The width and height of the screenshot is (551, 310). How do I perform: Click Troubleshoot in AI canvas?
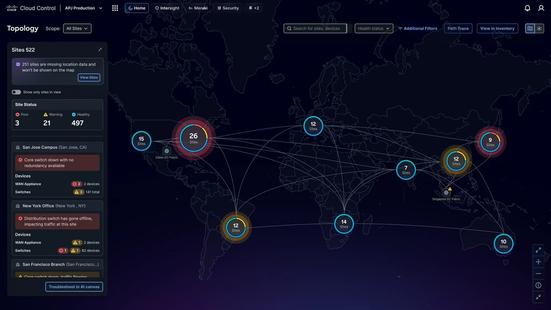pyautogui.click(x=74, y=287)
